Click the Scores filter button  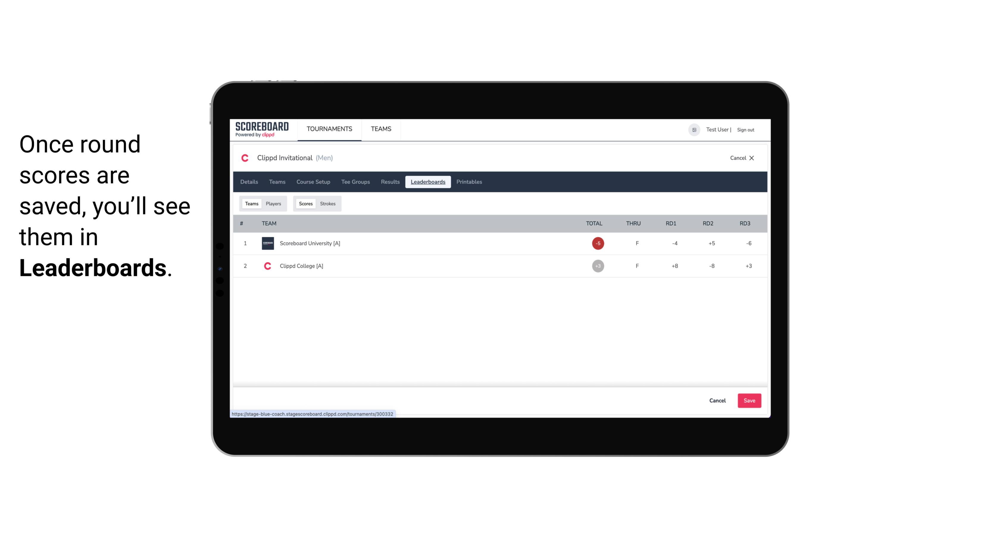306,204
